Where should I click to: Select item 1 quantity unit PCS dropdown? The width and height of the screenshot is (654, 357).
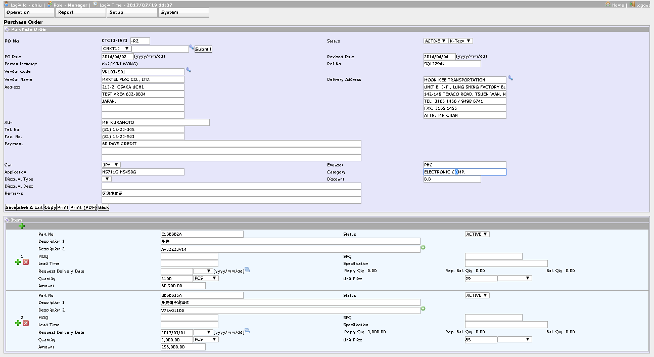coord(206,278)
